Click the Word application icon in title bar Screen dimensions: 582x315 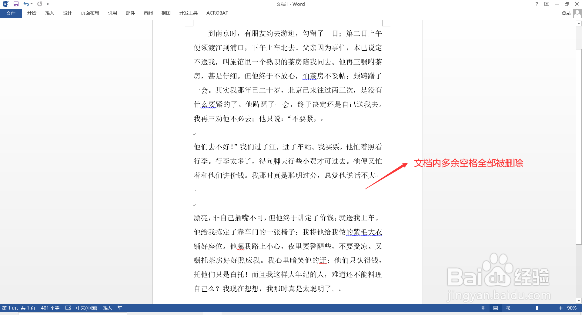(6, 4)
